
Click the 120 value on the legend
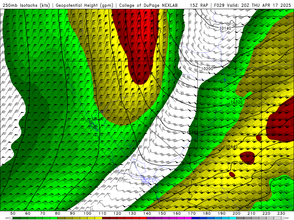point(117,213)
